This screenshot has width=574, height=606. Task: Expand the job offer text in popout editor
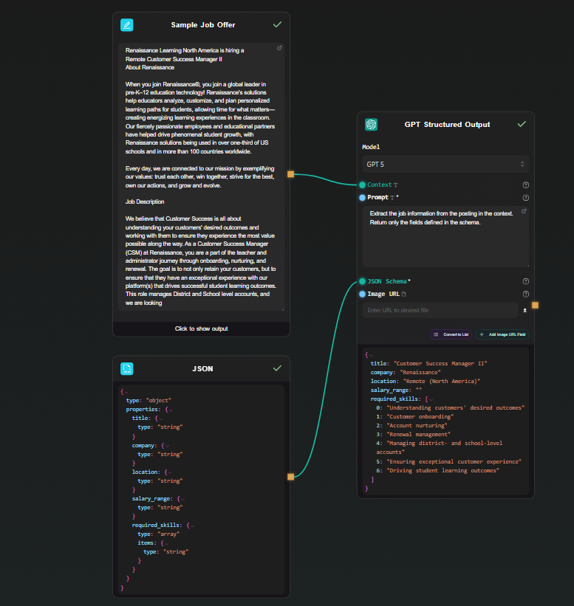279,48
